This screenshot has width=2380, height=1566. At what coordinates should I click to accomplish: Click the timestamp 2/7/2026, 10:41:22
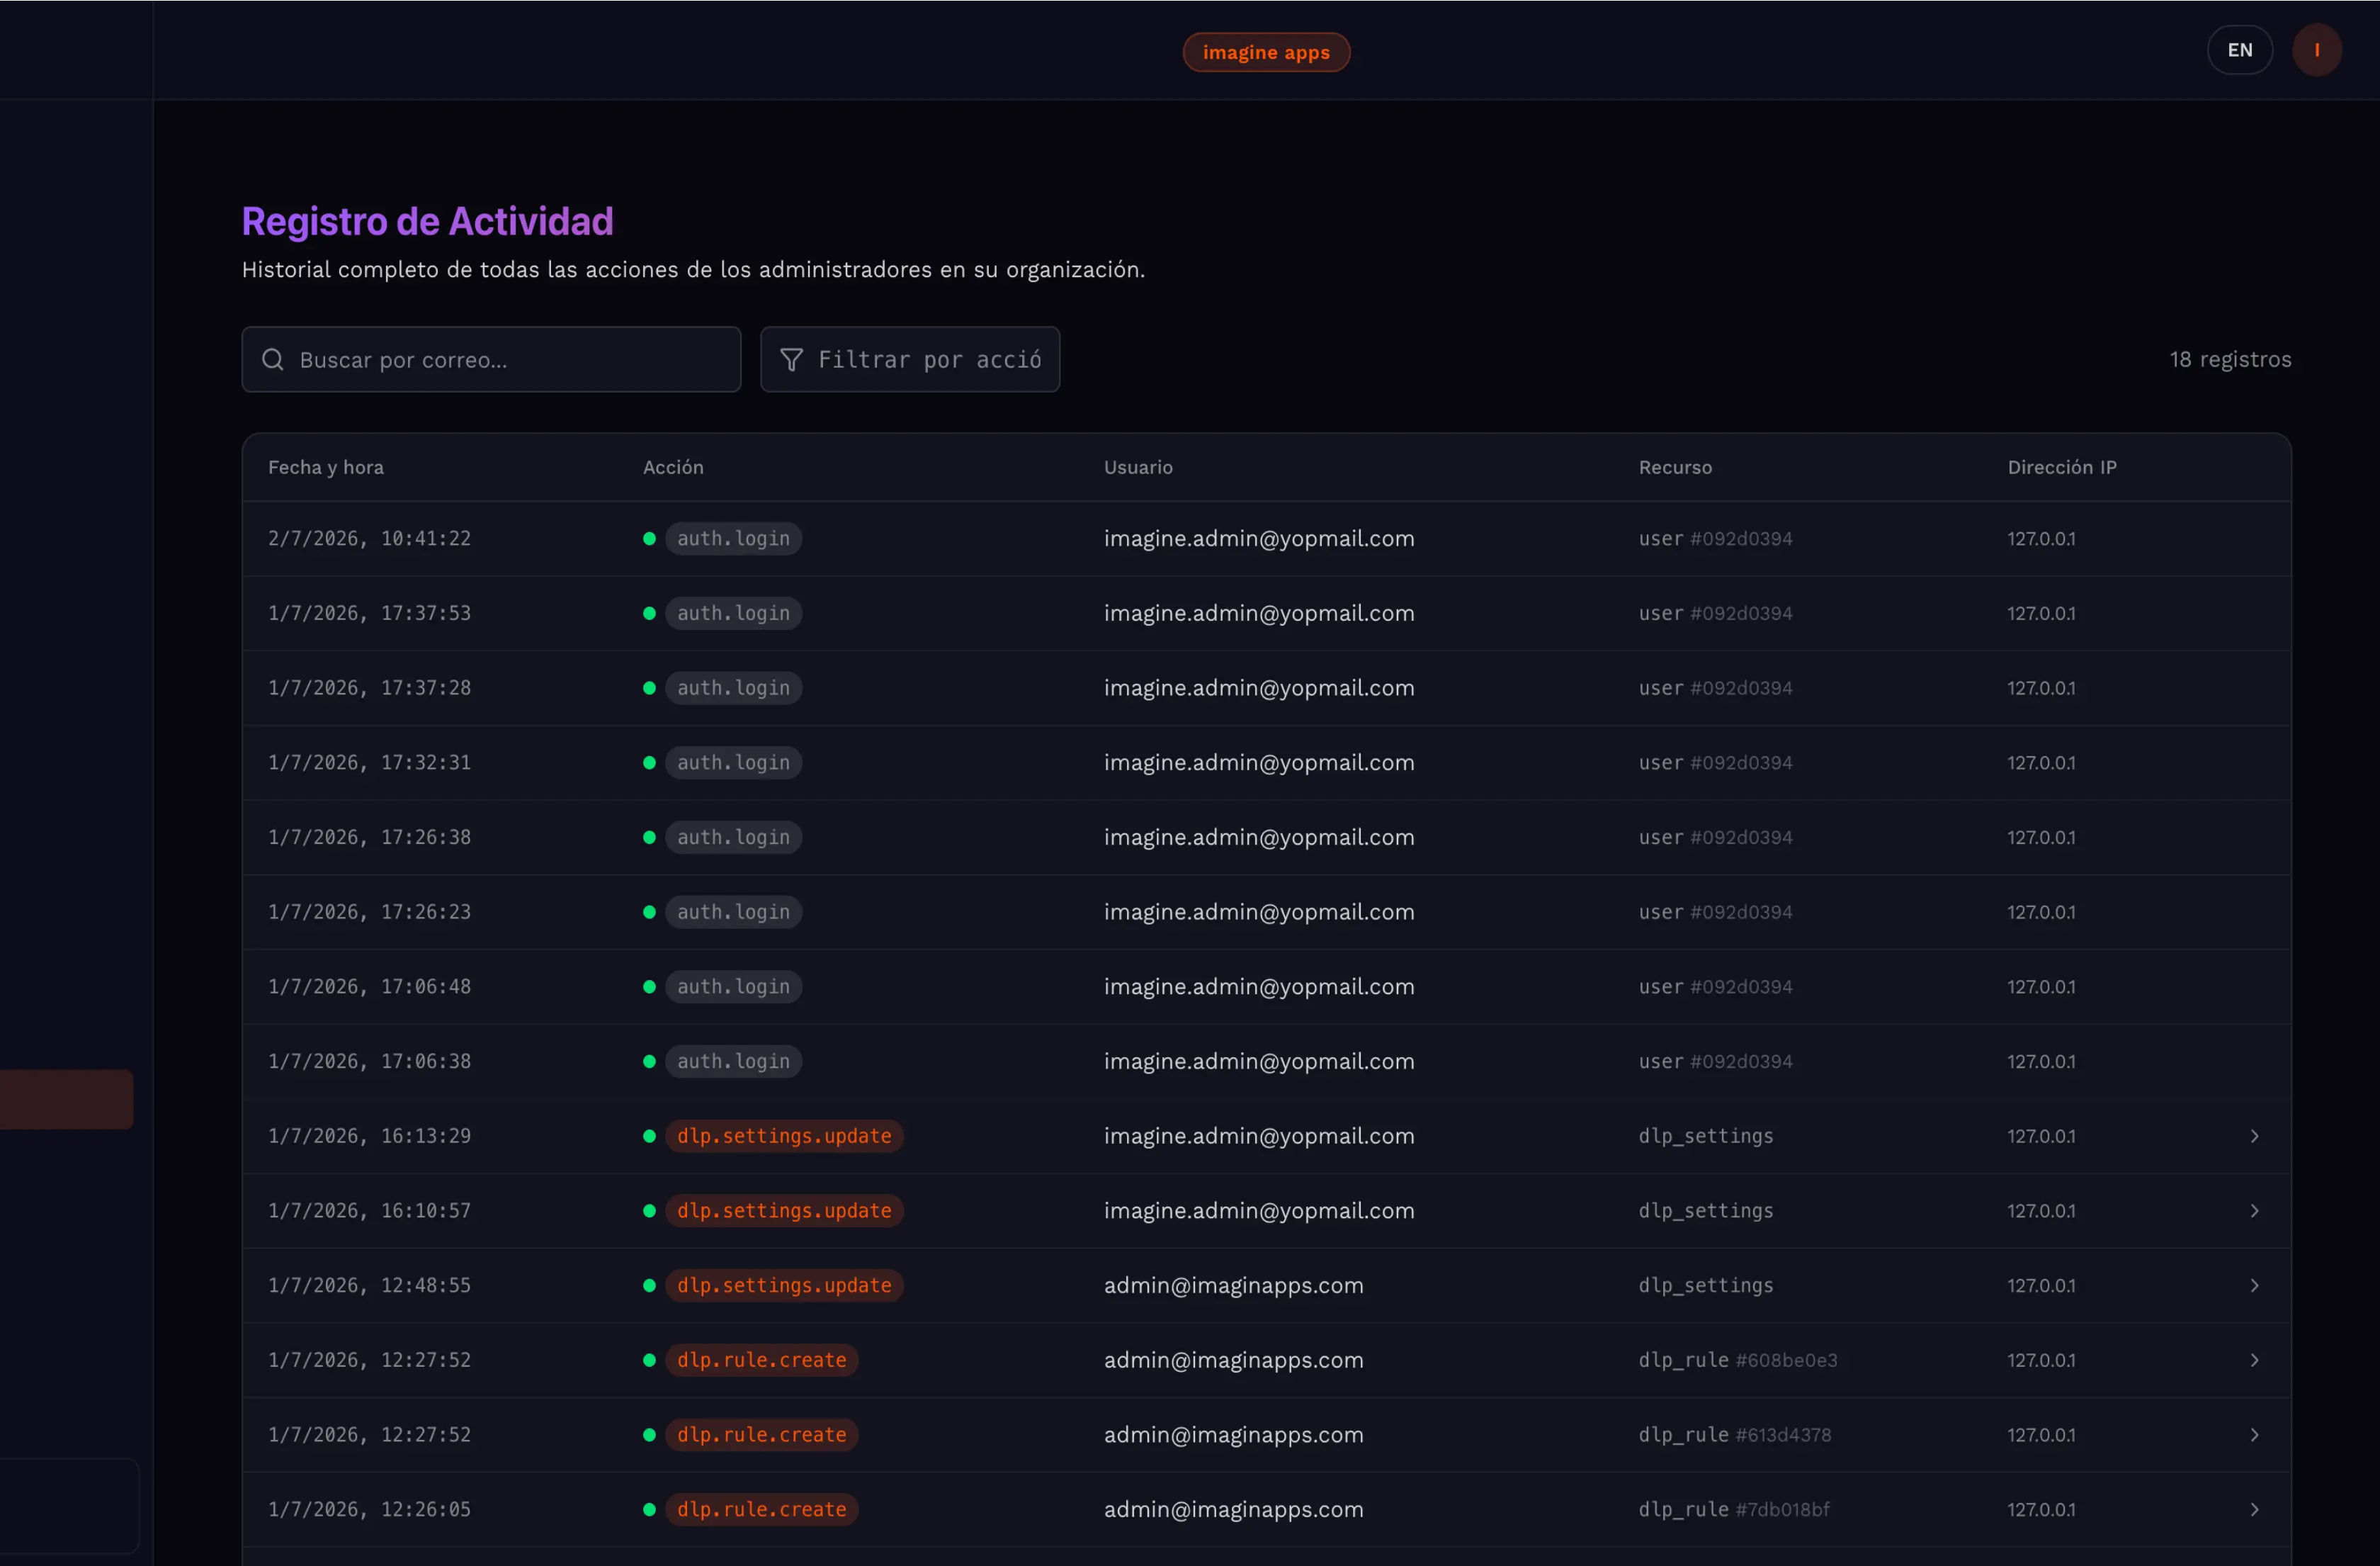(x=369, y=539)
